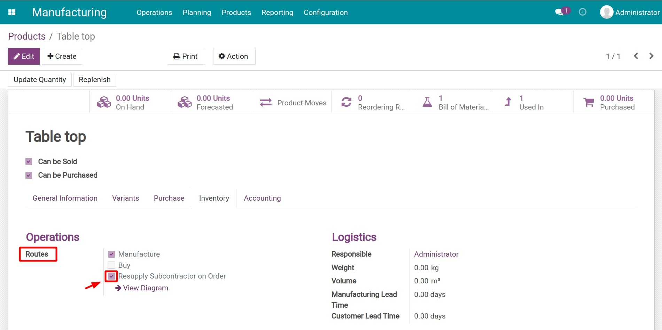Click the Used In up-arrow icon
This screenshot has height=330, width=662.
pyautogui.click(x=508, y=102)
